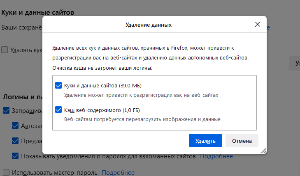Uncheck the Автозаполнение checkbox

pos(15,126)
